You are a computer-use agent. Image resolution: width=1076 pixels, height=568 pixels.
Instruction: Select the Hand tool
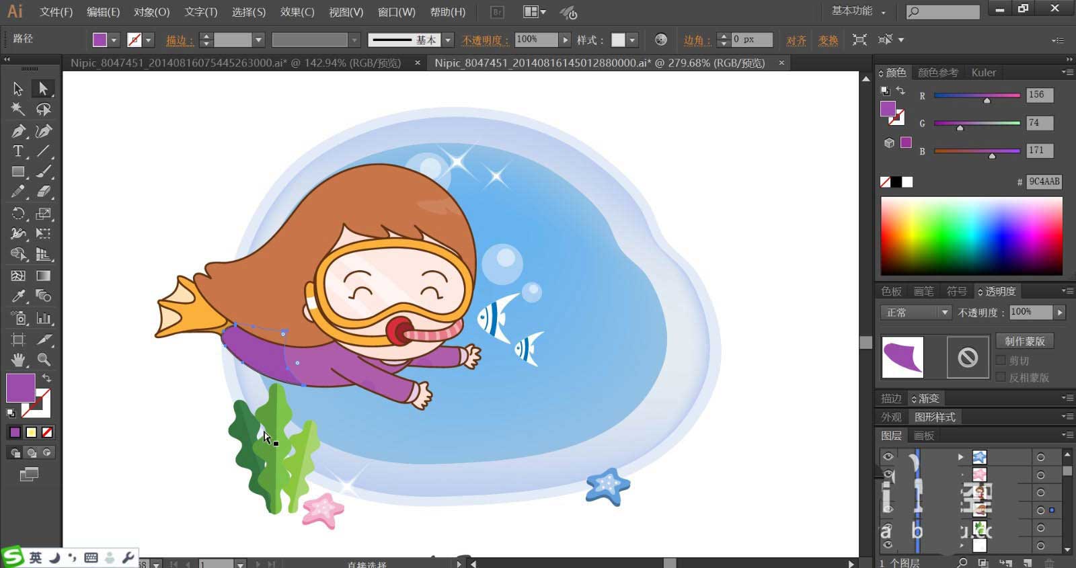(x=18, y=360)
